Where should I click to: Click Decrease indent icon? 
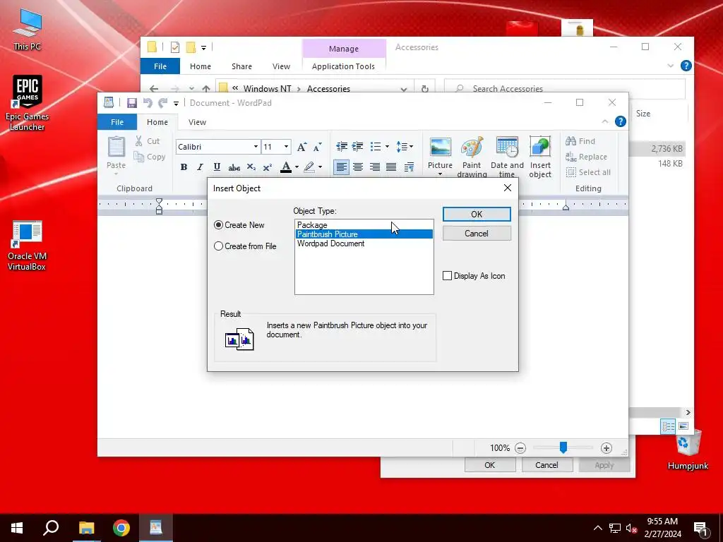(342, 147)
